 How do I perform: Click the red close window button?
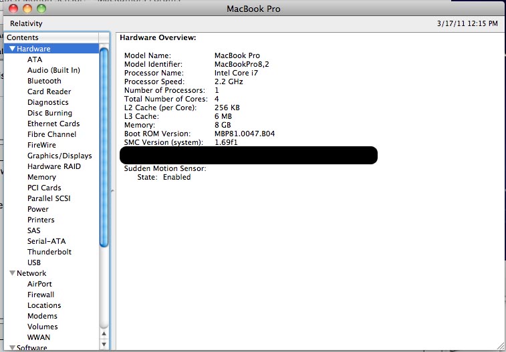(x=13, y=9)
